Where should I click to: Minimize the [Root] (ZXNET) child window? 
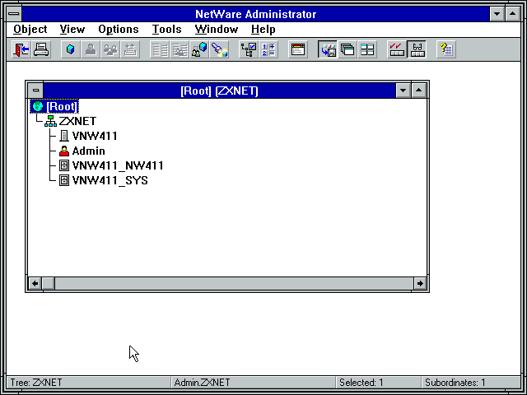pyautogui.click(x=403, y=91)
